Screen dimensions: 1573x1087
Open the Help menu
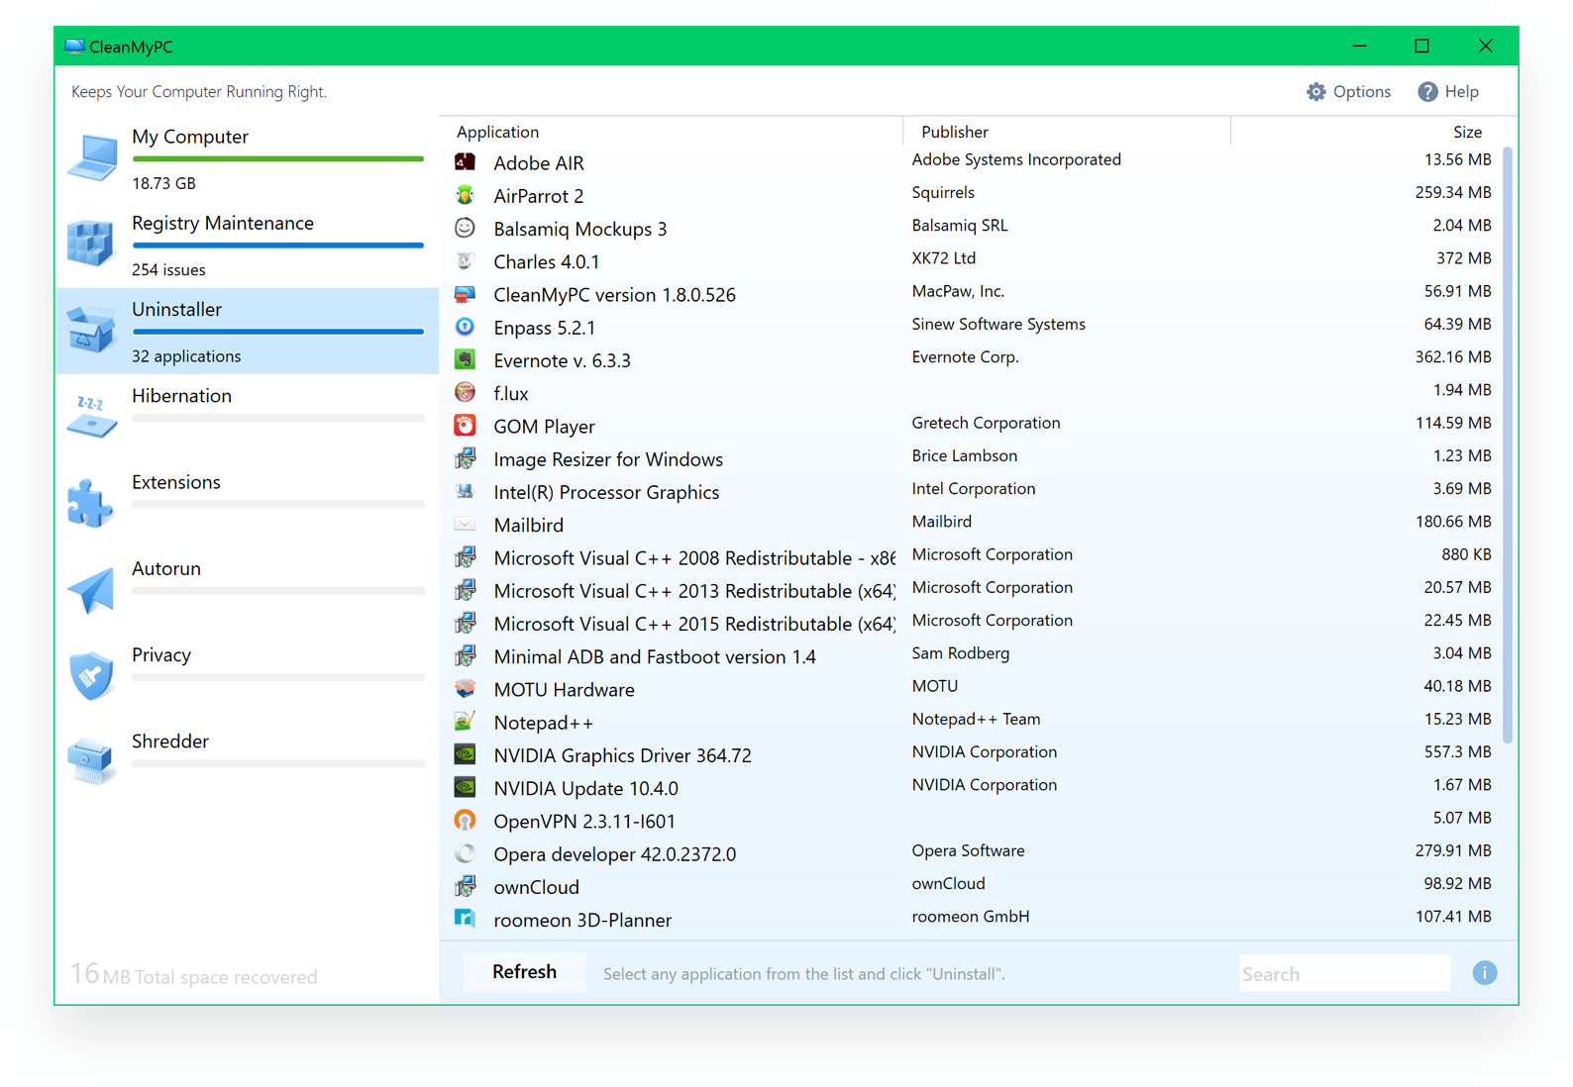[1448, 91]
